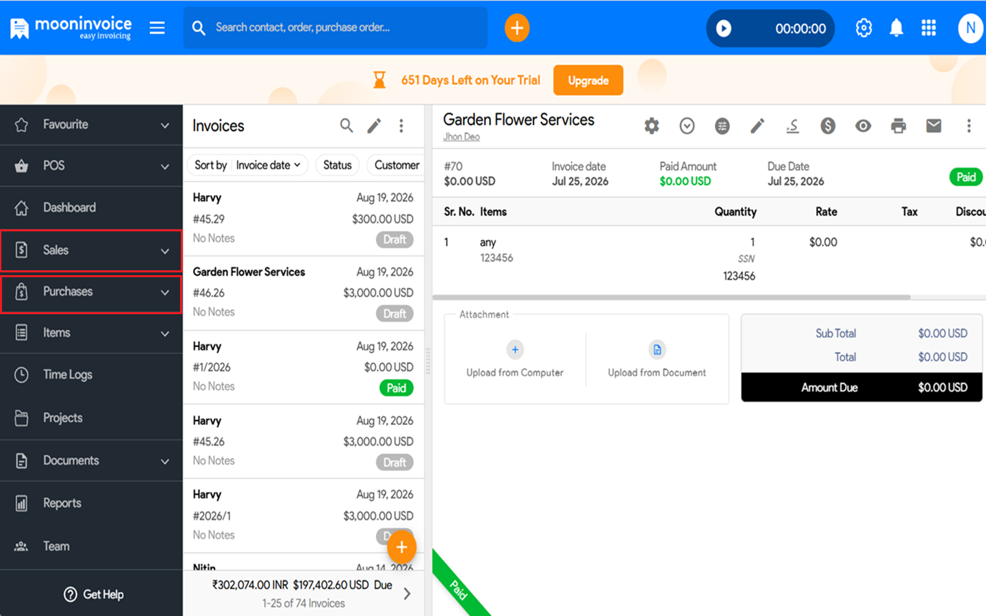986x616 pixels.
Task: Open Projects in the sidebar
Action: pos(92,418)
